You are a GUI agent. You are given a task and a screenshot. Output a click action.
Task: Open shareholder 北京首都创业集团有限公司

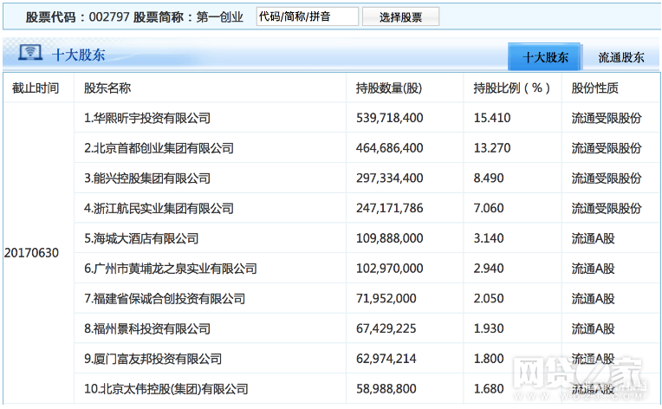click(159, 148)
